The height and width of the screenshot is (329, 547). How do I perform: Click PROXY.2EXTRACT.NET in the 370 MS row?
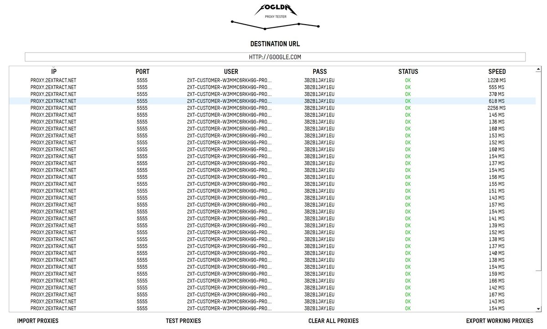[x=53, y=94]
